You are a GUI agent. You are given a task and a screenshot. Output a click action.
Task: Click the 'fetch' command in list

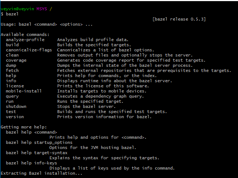12,70
